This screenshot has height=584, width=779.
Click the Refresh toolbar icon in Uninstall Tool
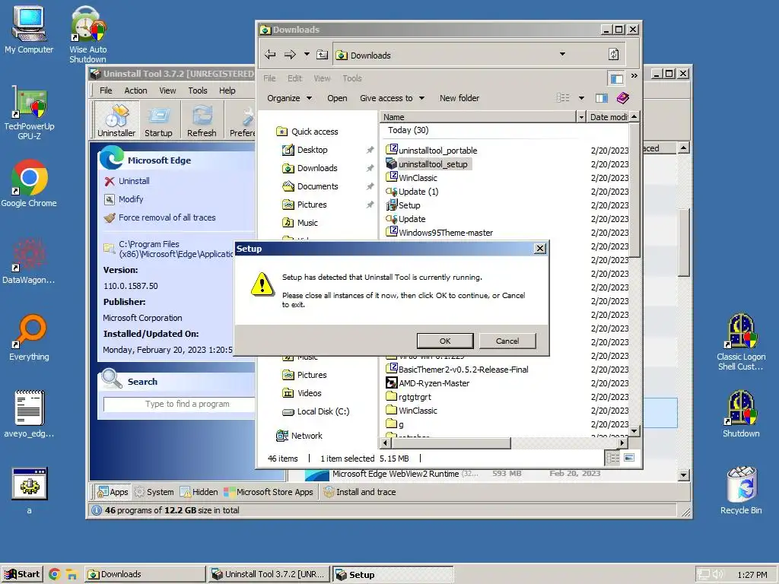point(202,119)
